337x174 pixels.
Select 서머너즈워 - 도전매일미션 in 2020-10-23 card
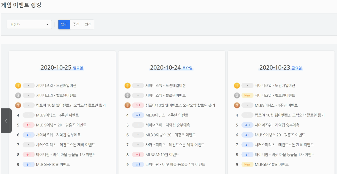coord(275,85)
